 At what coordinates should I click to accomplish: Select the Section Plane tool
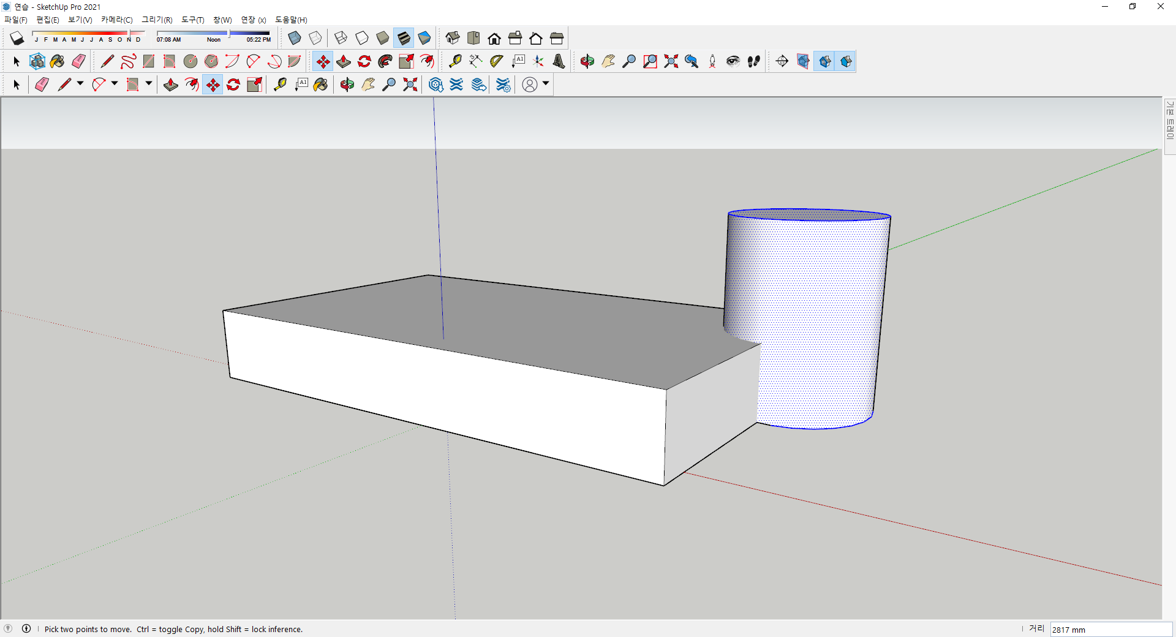(782, 61)
